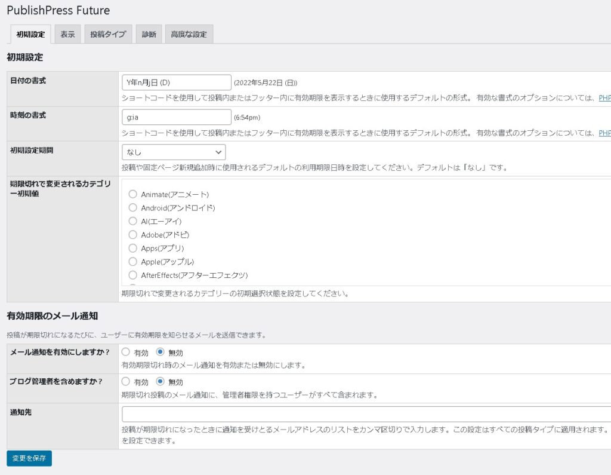Expand the 初期設定期間 dropdown
611x475 pixels.
pos(174,152)
